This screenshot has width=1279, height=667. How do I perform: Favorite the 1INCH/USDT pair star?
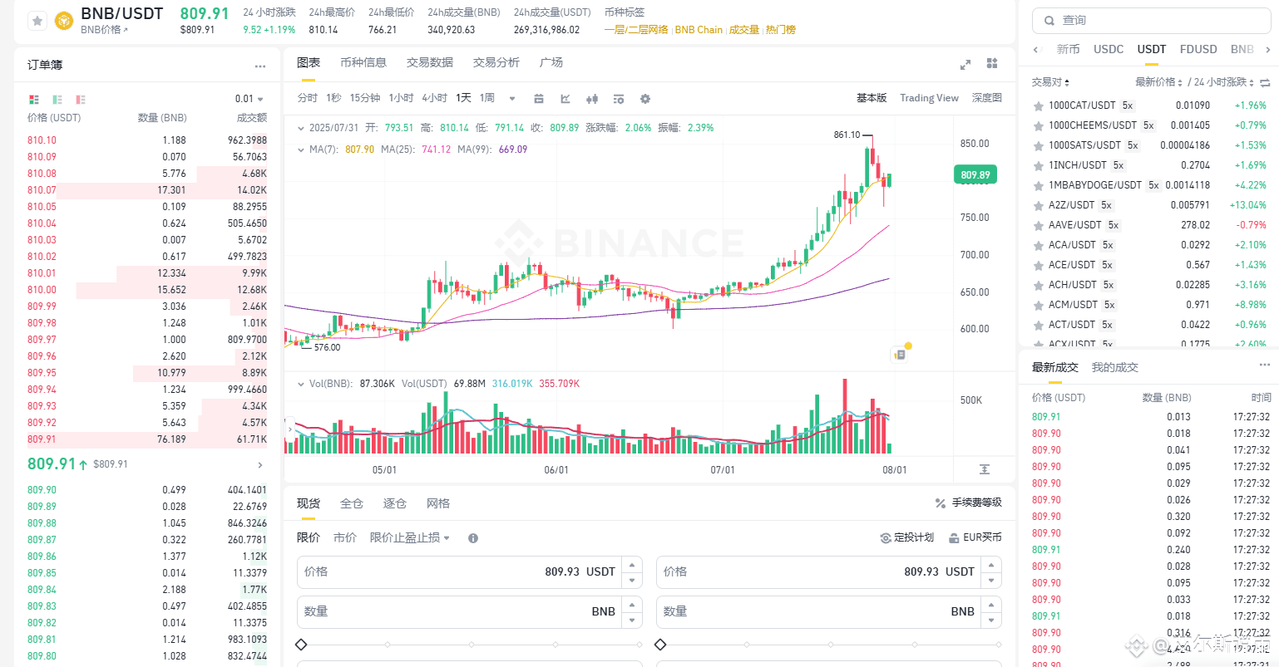pos(1038,166)
